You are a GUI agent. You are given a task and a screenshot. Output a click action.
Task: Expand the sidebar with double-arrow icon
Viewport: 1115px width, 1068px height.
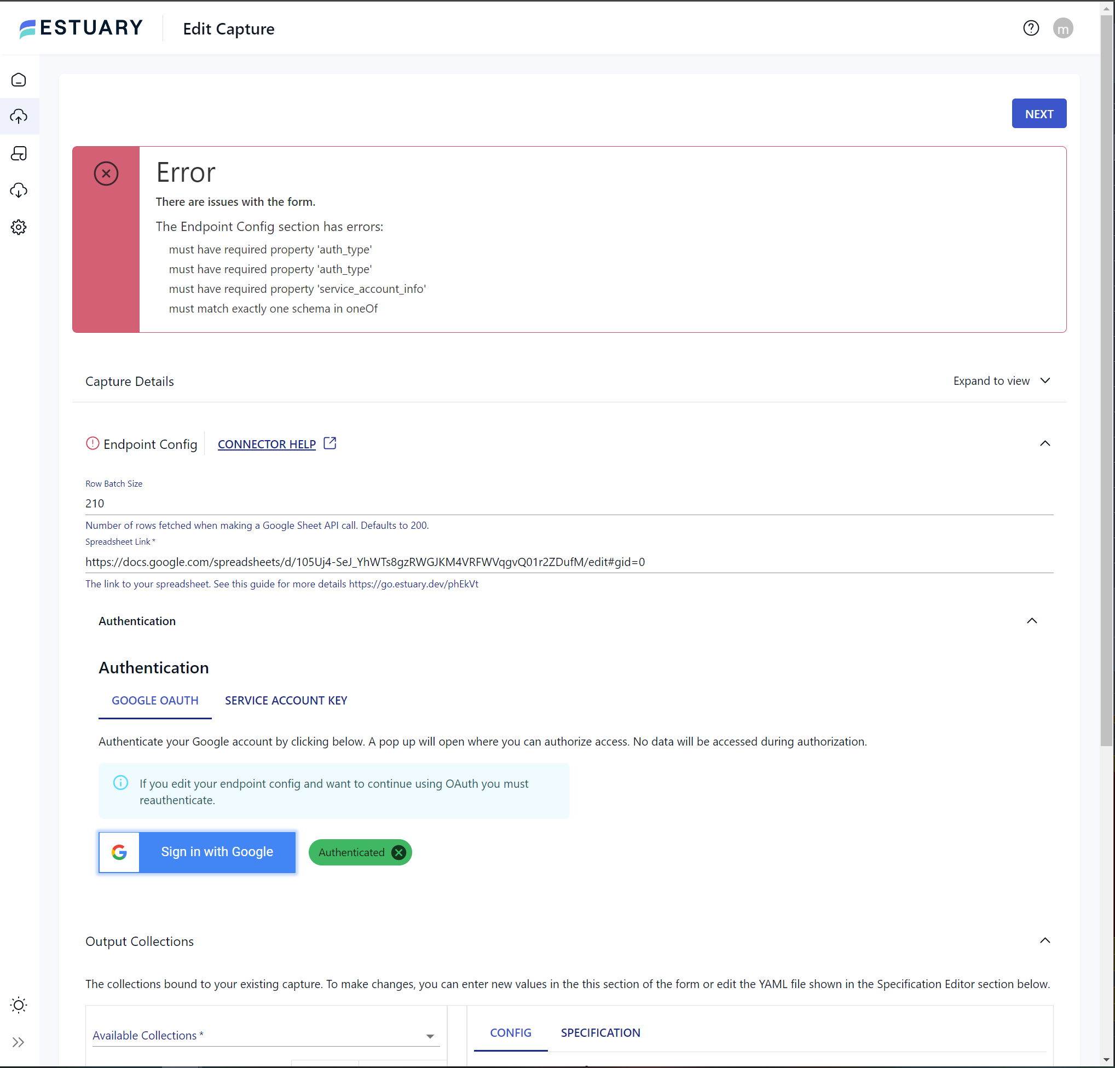pos(19,1042)
